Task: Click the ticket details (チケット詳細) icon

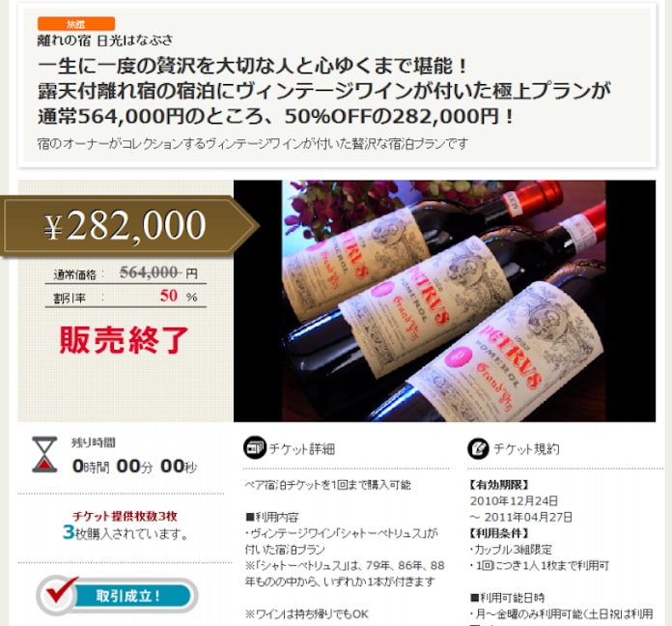Action: click(255, 447)
